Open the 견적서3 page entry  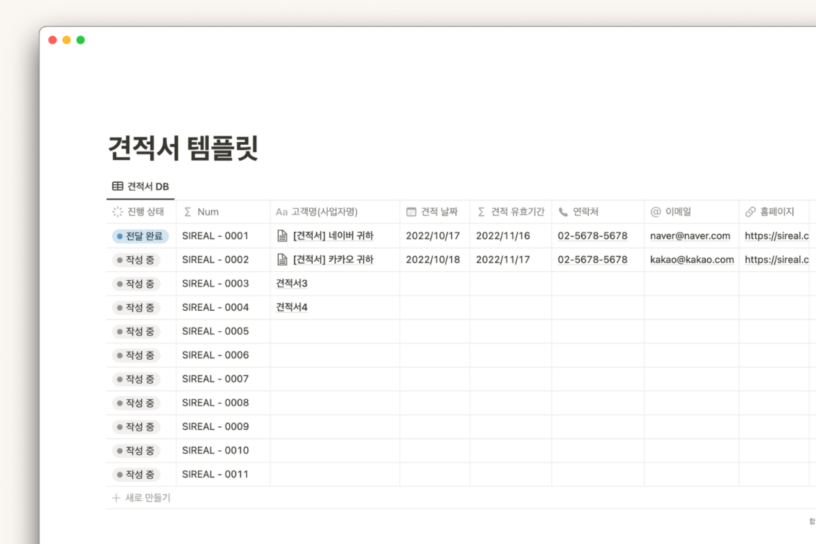[x=292, y=284]
